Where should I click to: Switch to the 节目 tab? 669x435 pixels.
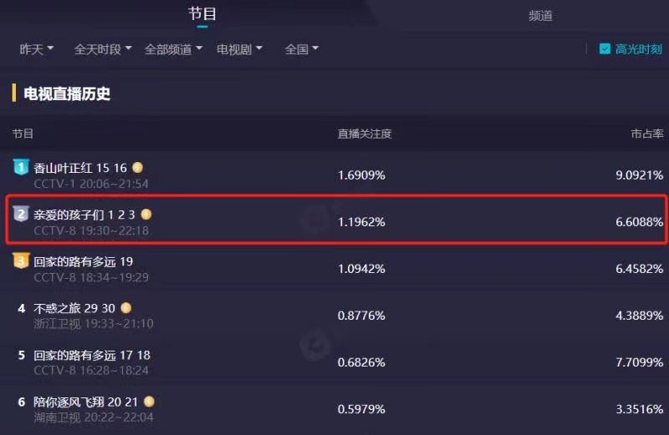coord(202,14)
